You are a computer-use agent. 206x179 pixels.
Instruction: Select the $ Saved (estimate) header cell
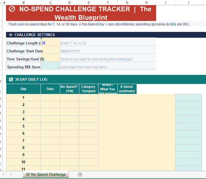pyautogui.click(x=127, y=89)
